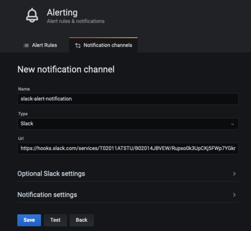251x231 pixels.
Task: Click into the Slack webhook Url field
Action: (x=128, y=149)
